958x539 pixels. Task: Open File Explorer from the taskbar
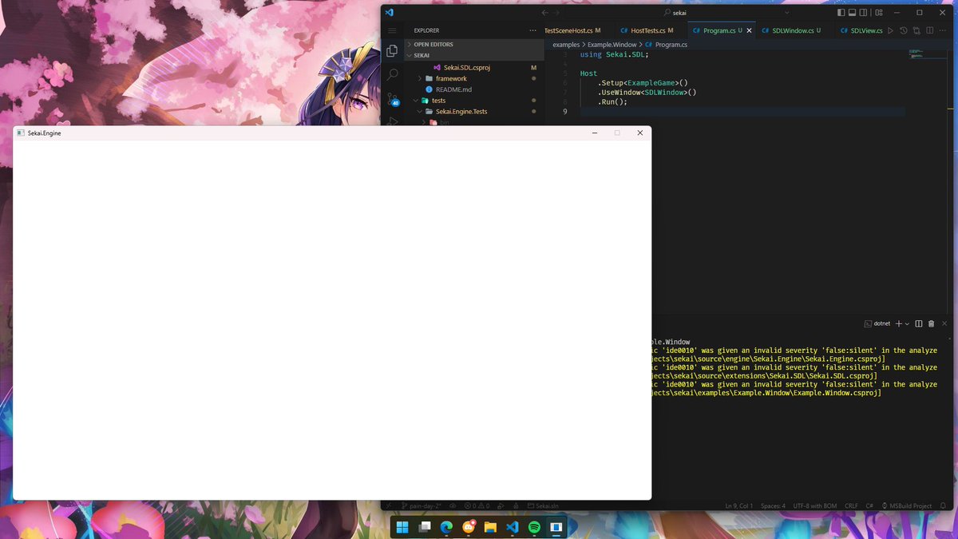(490, 527)
